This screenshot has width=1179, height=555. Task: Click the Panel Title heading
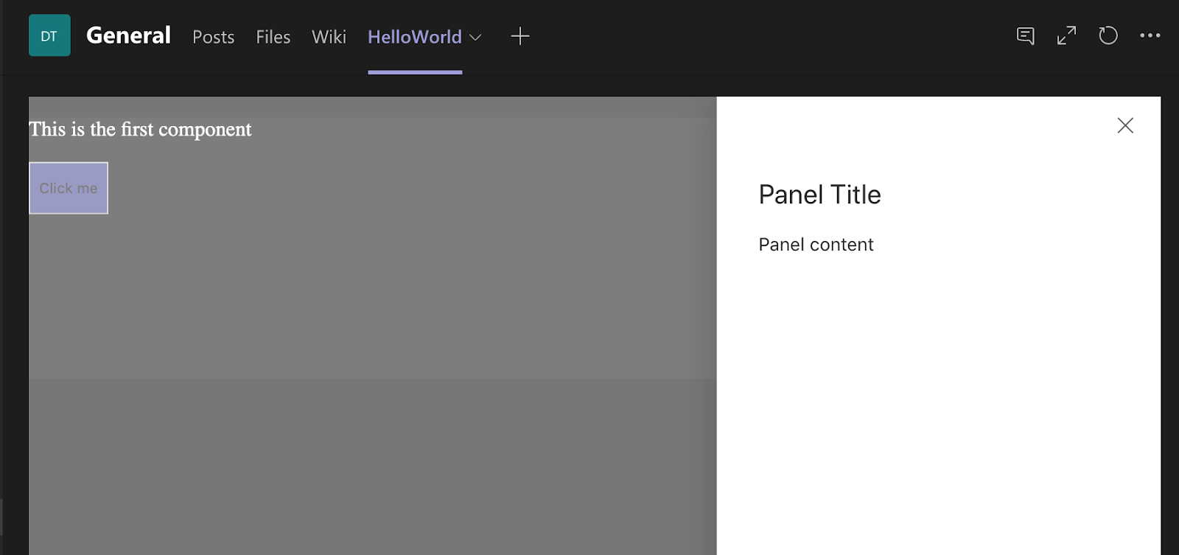[819, 195]
